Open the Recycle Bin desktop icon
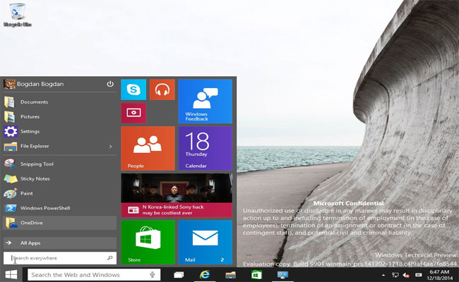Screen dimensions: 459x282 point(17,16)
